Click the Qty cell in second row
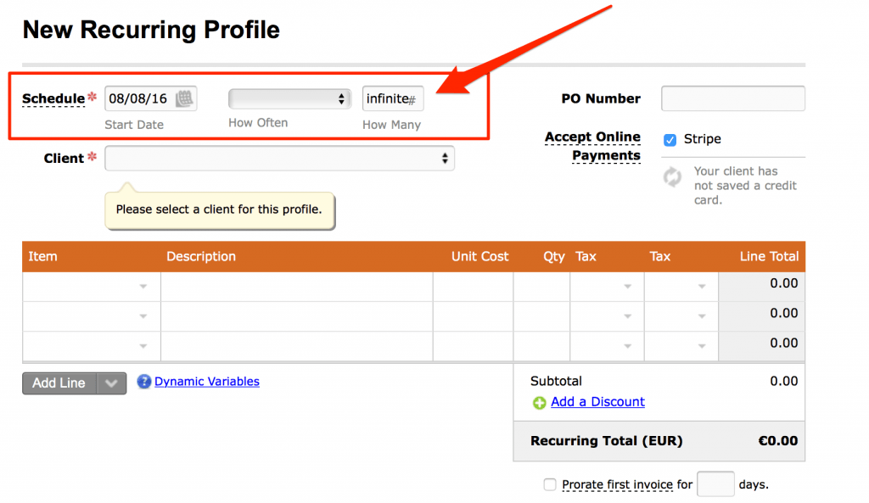Image resolution: width=869 pixels, height=503 pixels. pyautogui.click(x=542, y=316)
